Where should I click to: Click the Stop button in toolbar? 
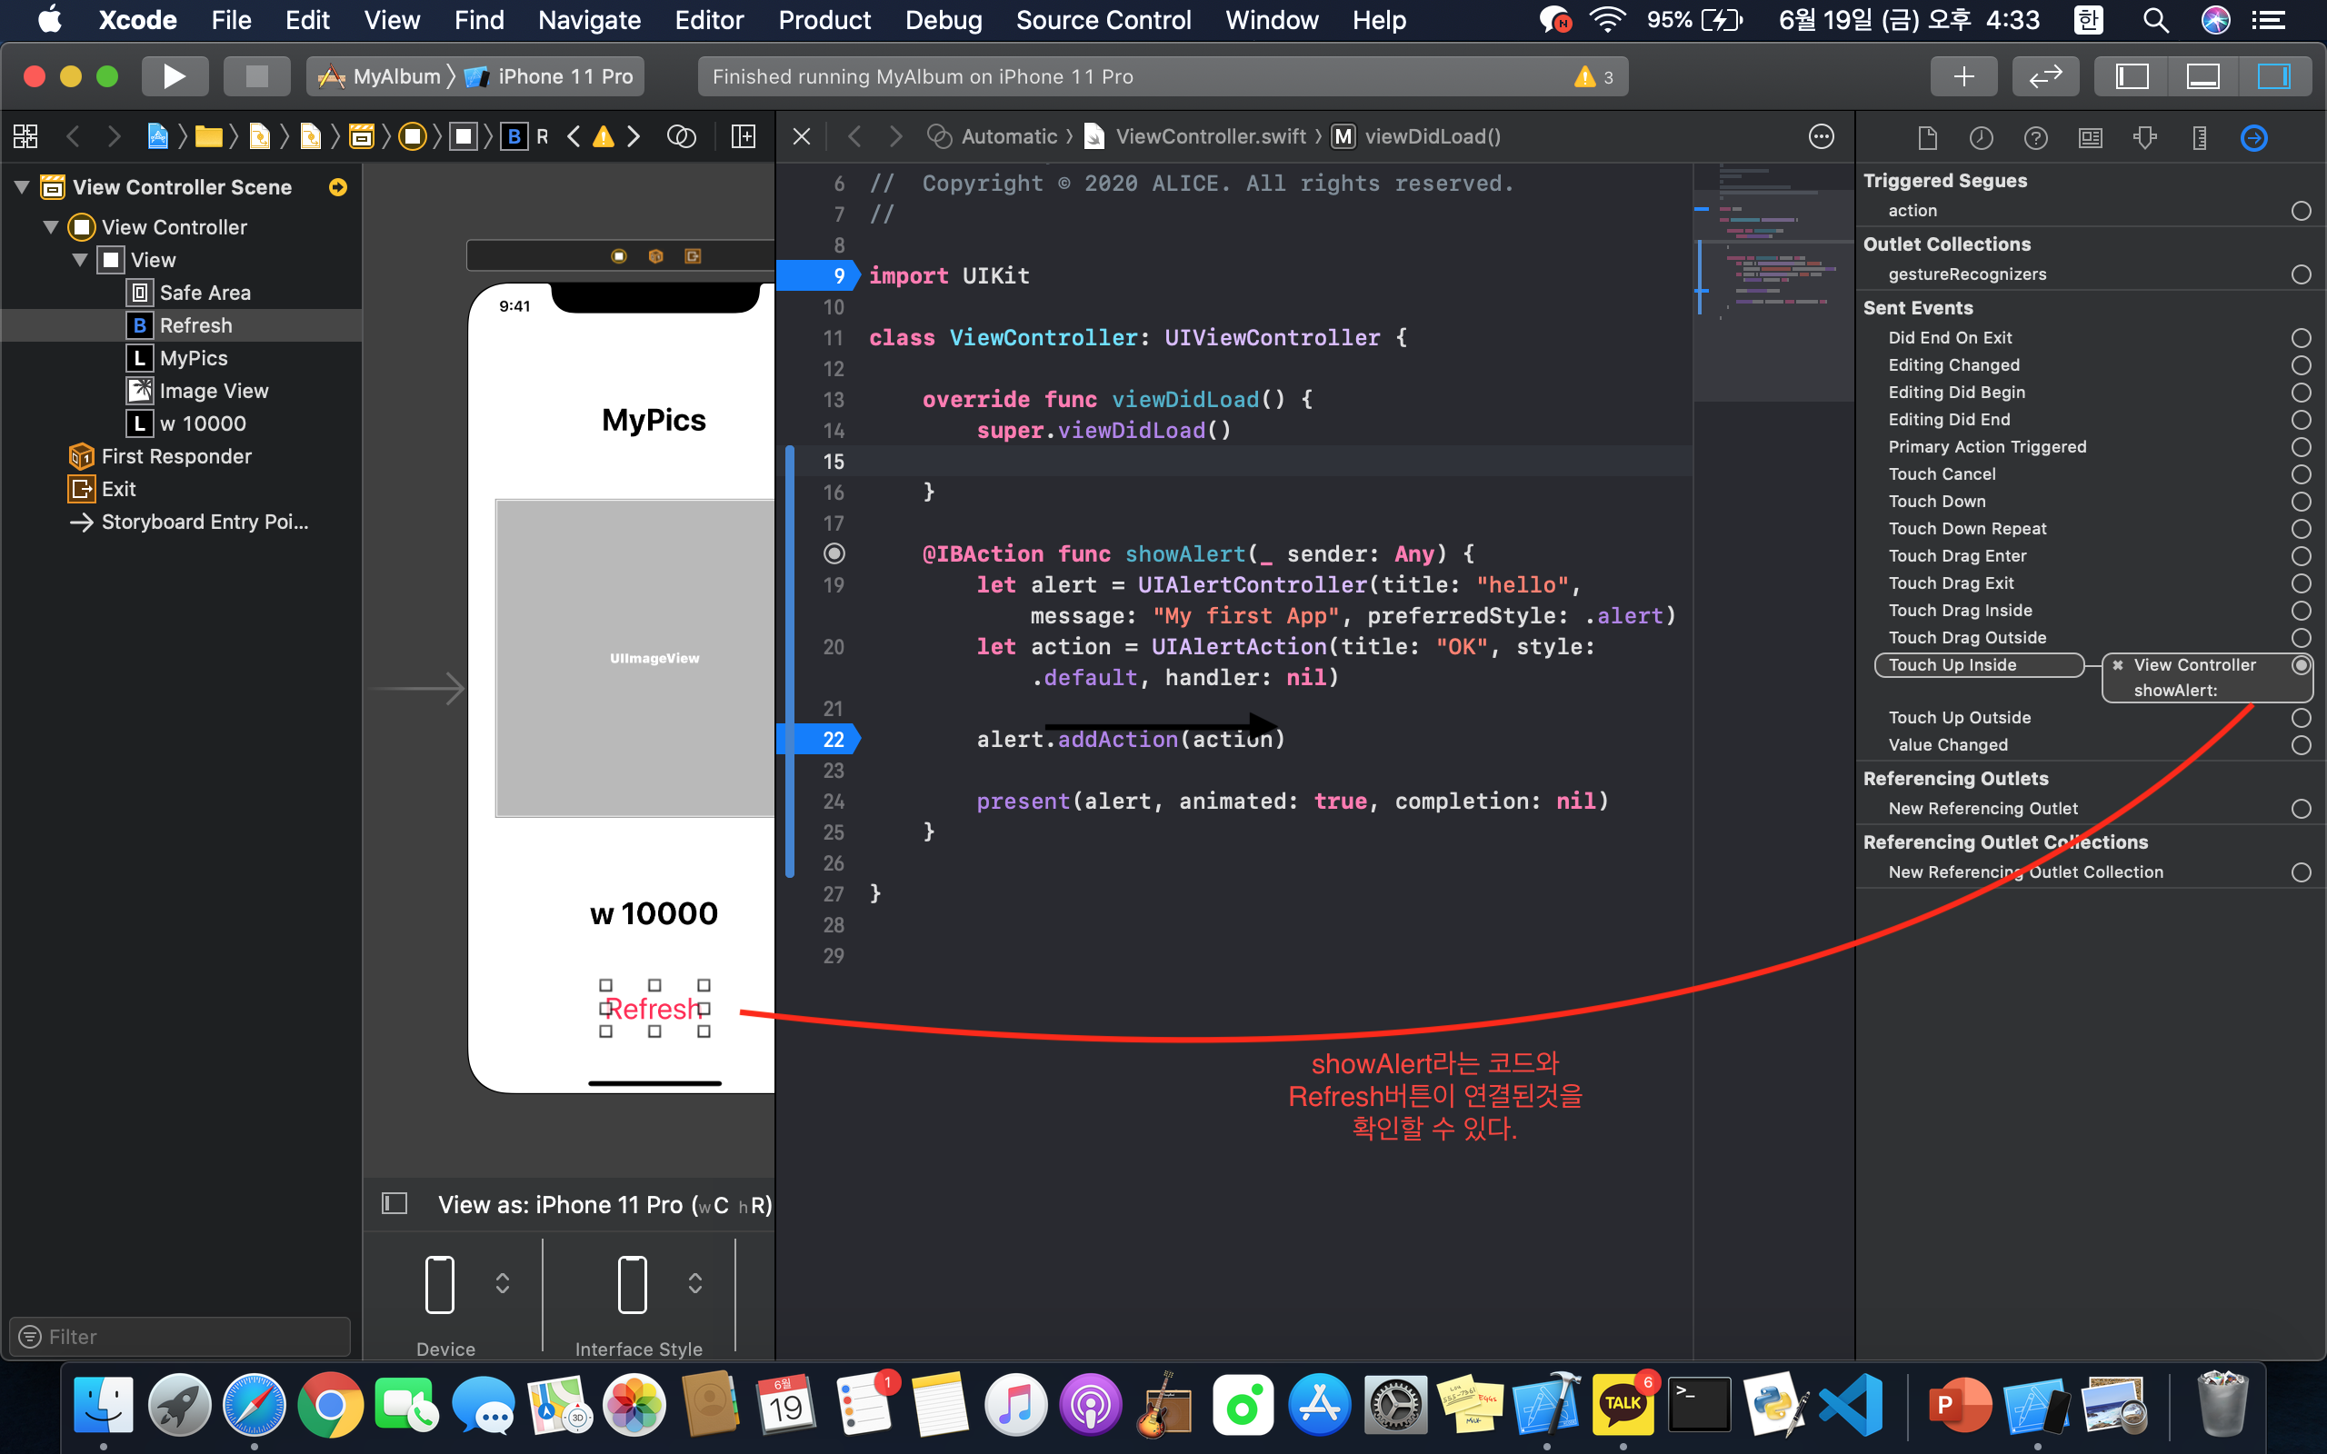click(x=256, y=77)
